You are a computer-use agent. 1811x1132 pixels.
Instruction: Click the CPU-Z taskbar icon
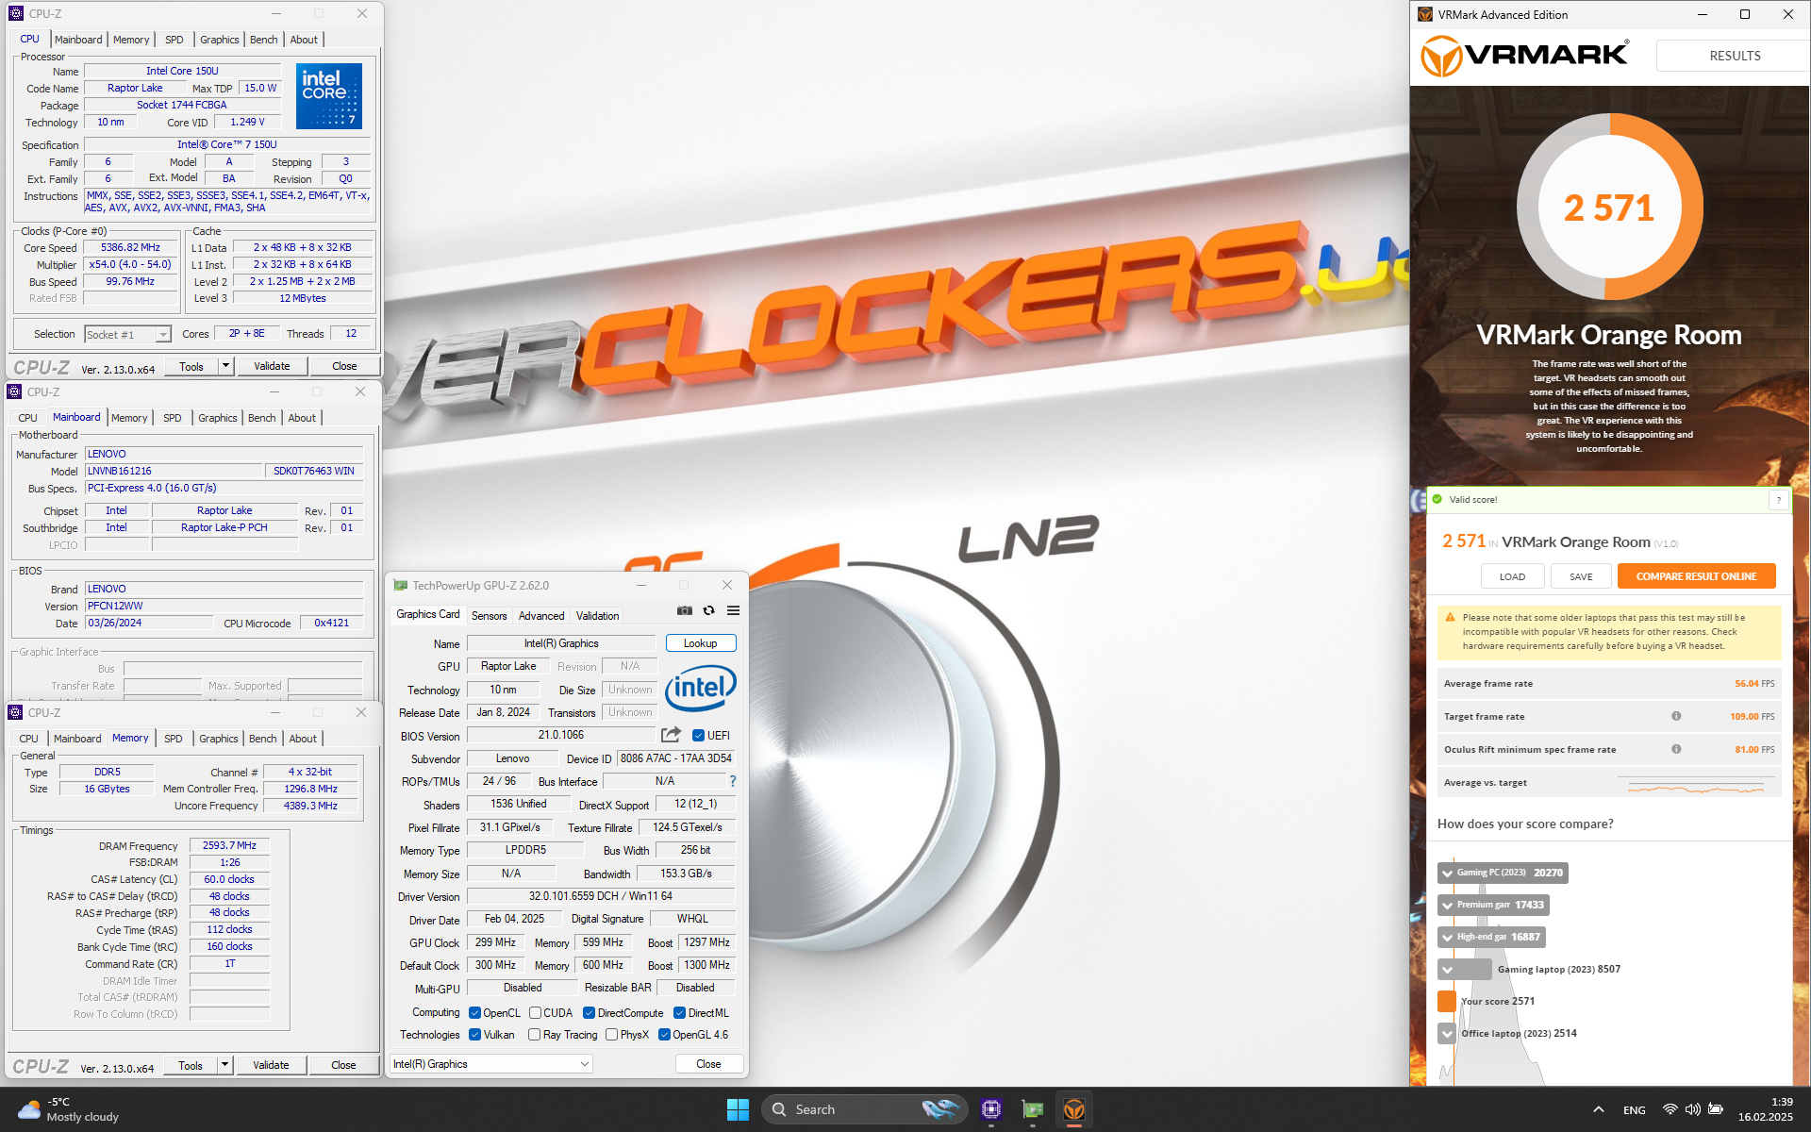coord(990,1109)
